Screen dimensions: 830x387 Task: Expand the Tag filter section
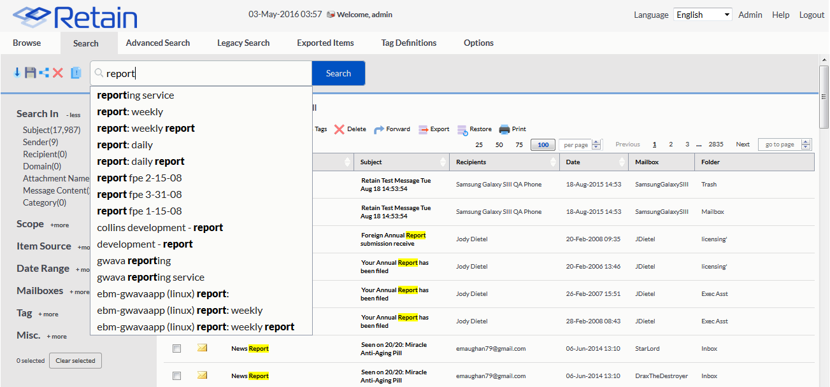tap(48, 314)
